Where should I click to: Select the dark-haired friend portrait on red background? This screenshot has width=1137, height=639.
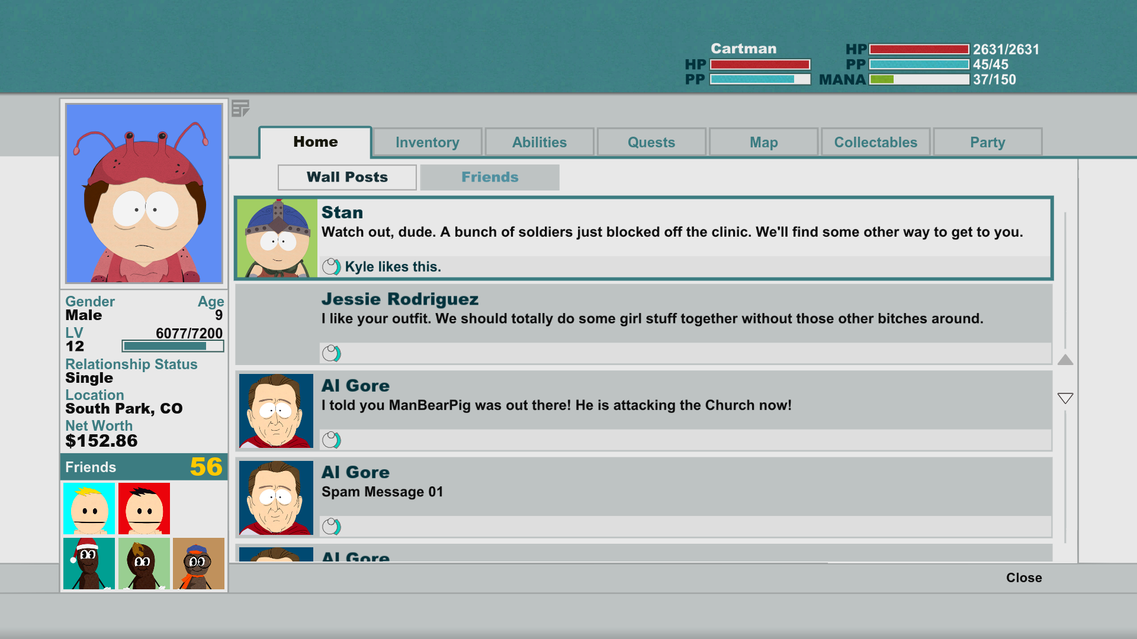tap(144, 508)
